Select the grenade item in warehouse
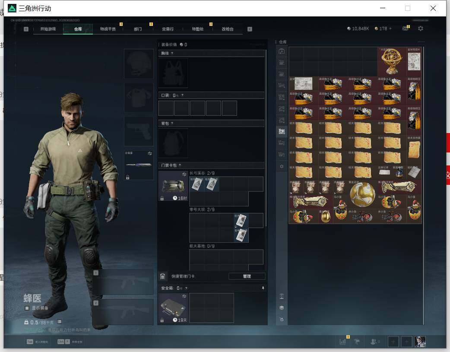The height and width of the screenshot is (352, 450). click(x=399, y=172)
